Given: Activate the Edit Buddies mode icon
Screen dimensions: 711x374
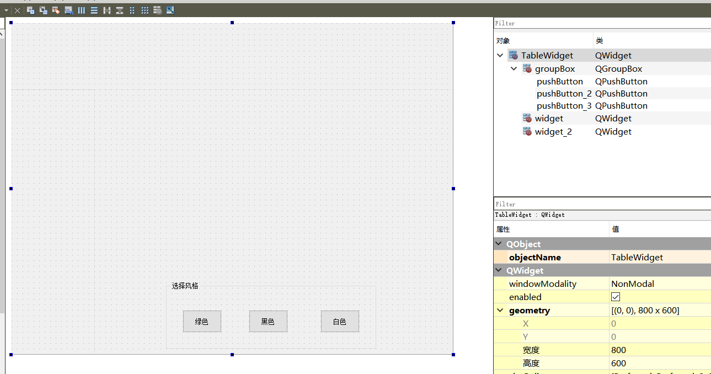Looking at the screenshot, I should coord(56,10).
